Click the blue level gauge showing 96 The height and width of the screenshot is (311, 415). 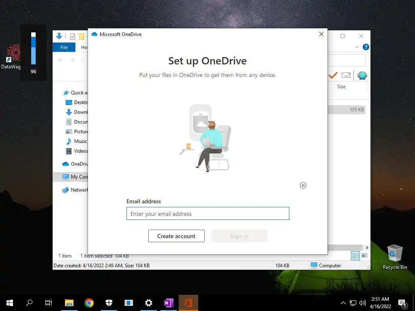point(33,49)
